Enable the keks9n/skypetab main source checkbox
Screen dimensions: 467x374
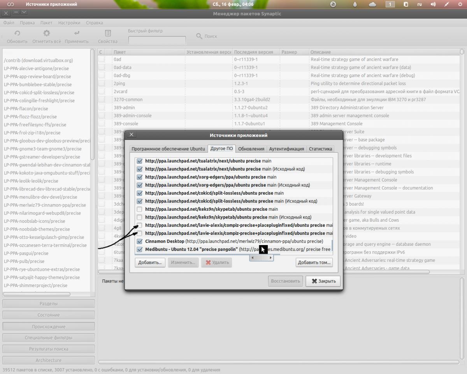[140, 209]
